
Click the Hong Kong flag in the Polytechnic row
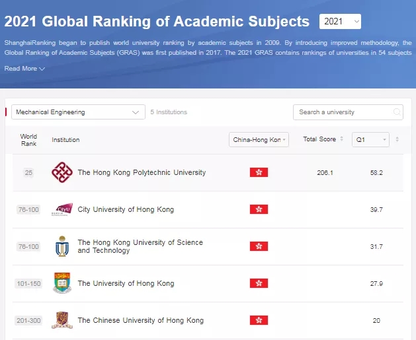[x=259, y=172]
